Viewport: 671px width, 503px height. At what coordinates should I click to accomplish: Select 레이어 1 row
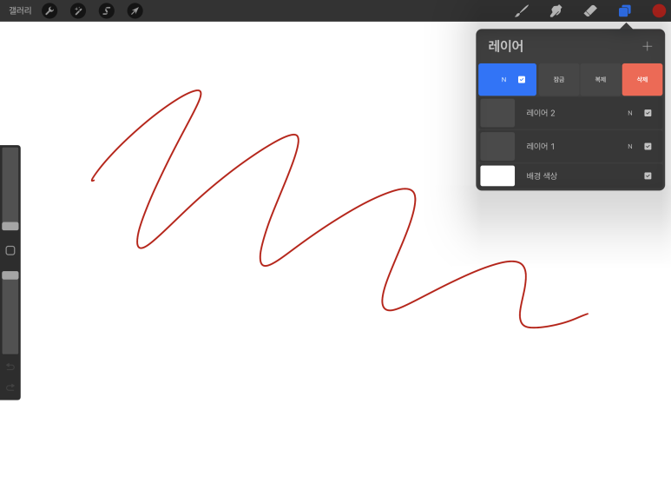tap(570, 147)
